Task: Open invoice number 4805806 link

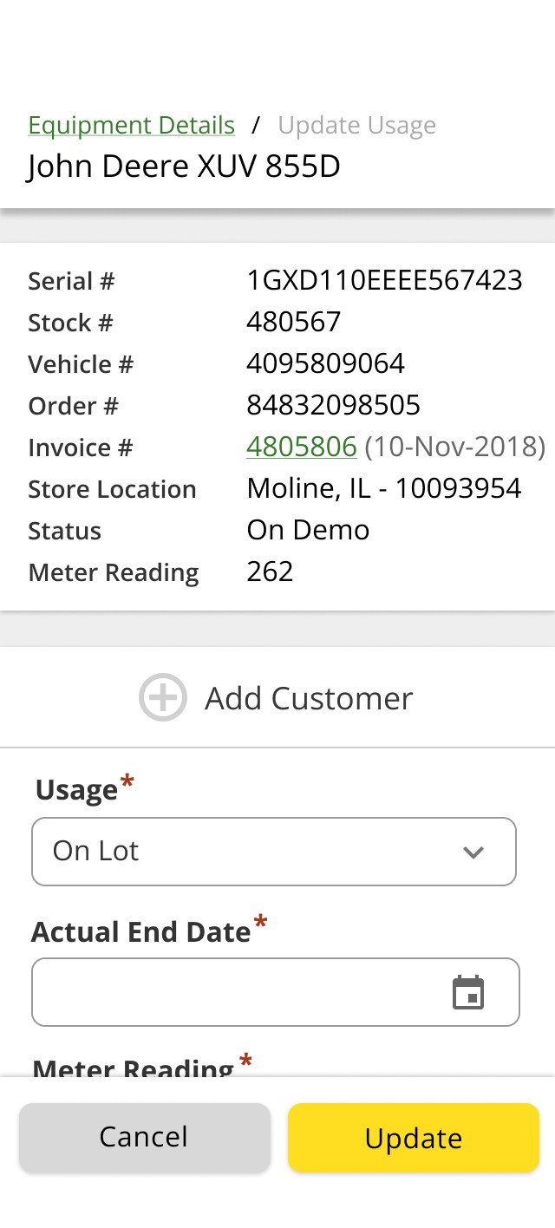Action: click(x=302, y=447)
